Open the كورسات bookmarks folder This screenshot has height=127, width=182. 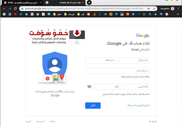tap(69, 14)
